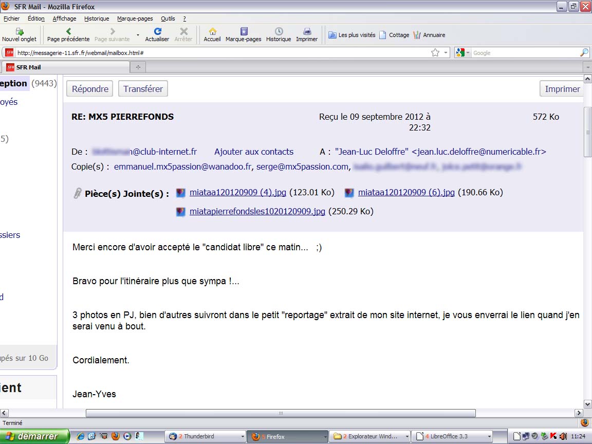Expand the Explorateur Windows taskbar group

pyautogui.click(x=407, y=436)
